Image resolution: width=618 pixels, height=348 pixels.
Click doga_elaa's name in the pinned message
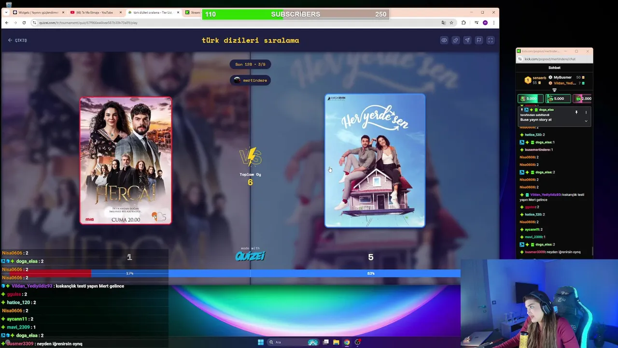[x=546, y=110]
